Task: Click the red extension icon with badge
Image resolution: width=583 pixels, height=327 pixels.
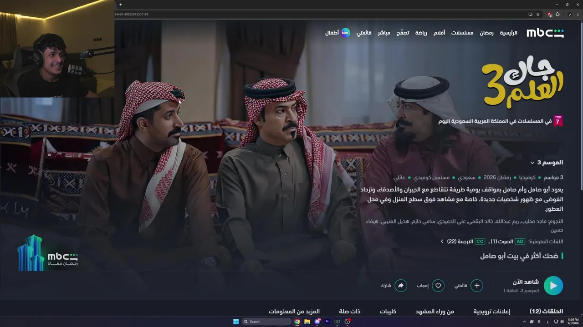Action: click(550, 15)
